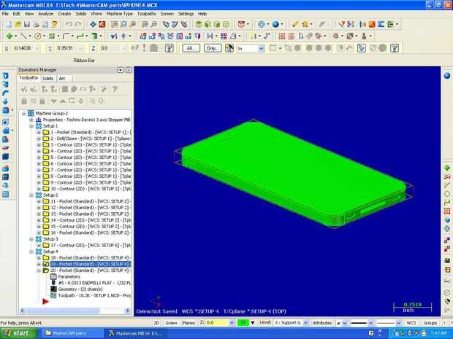
Task: Click the green system color swatch
Action: tap(243, 323)
